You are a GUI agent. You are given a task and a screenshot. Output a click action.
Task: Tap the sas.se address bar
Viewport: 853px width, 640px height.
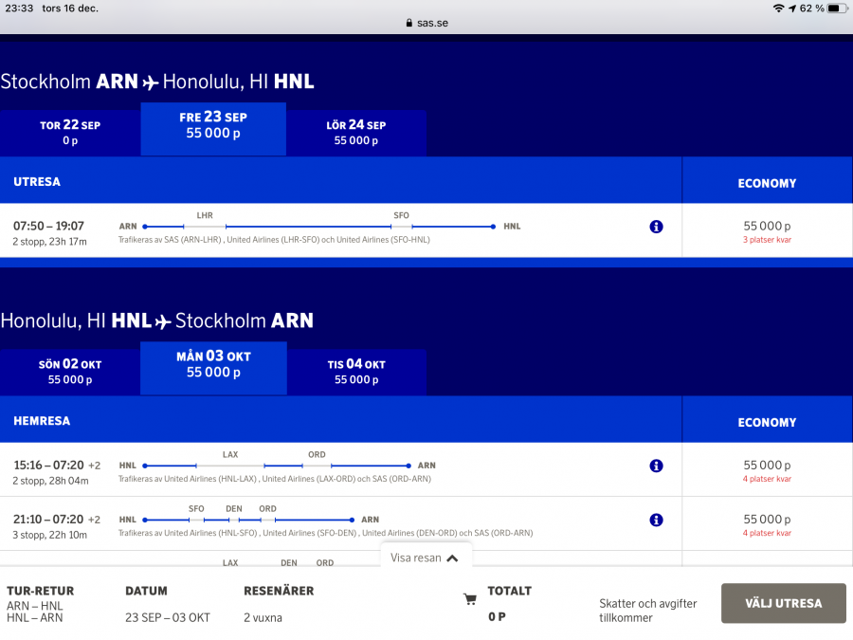click(x=426, y=23)
